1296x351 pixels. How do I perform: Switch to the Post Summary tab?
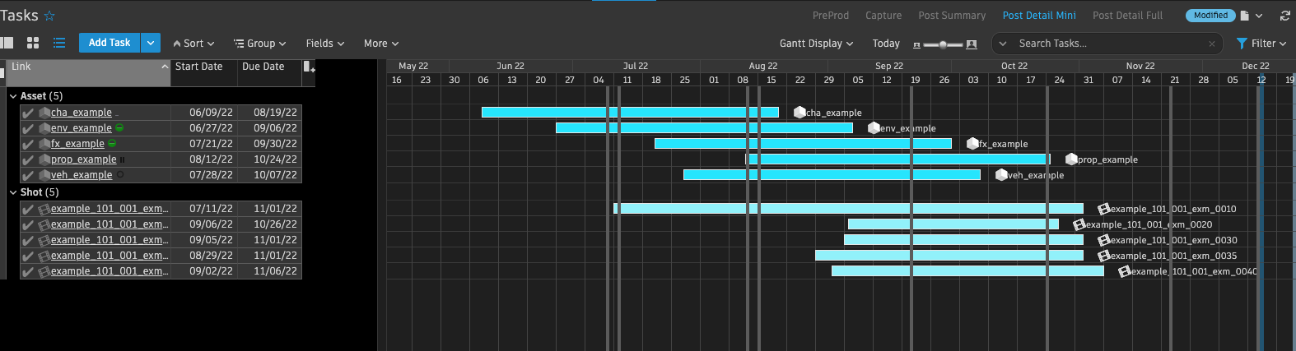[x=952, y=16]
